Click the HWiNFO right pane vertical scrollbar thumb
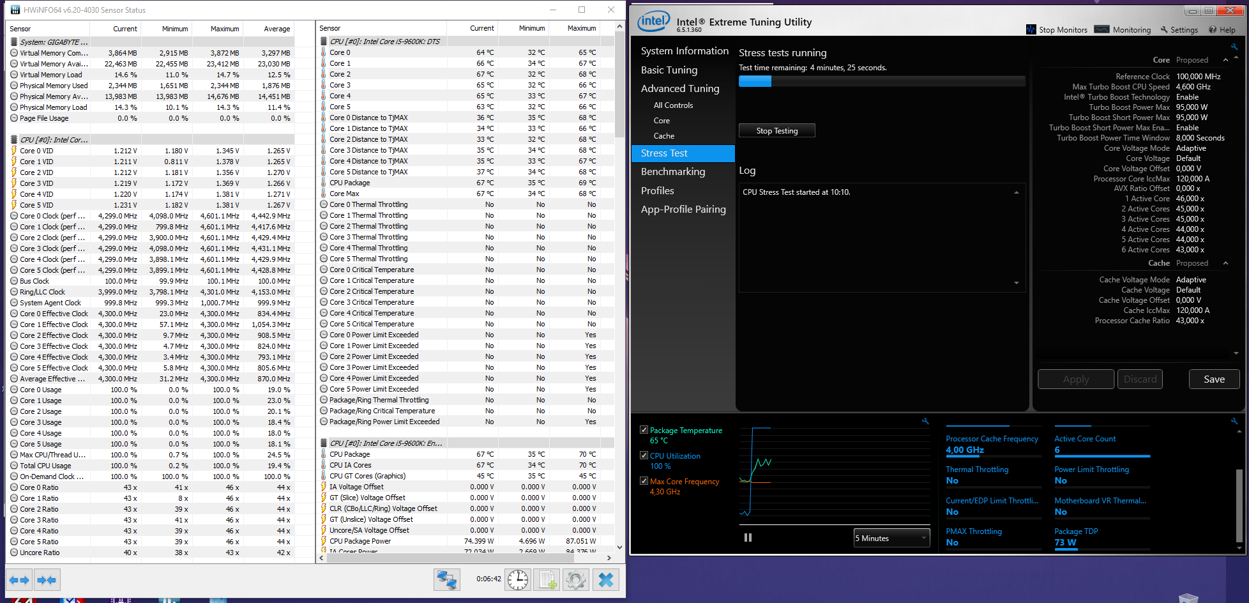 [619, 85]
